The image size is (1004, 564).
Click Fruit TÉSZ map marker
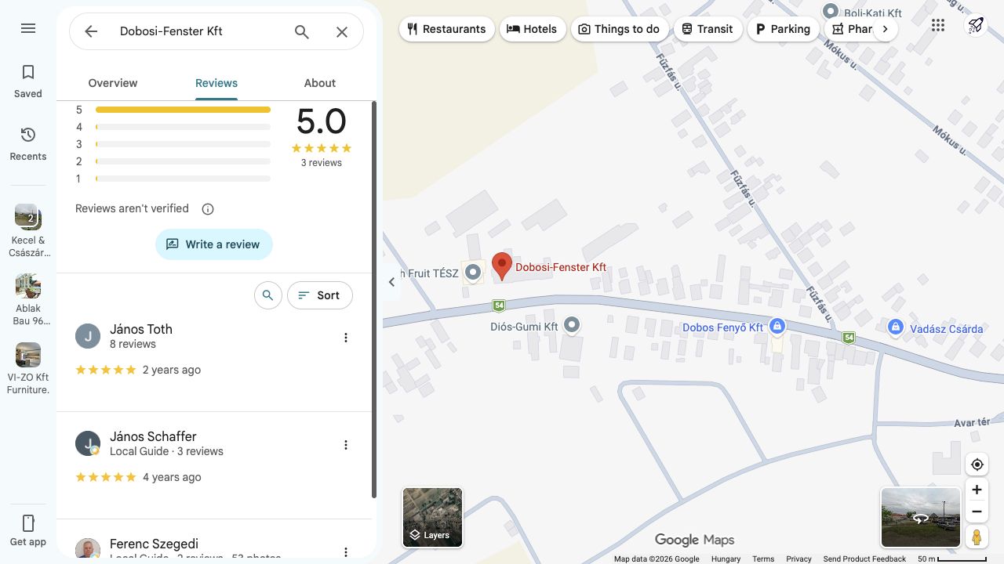tap(472, 273)
